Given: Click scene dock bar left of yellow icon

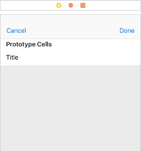Looking at the screenshot, I should (28, 5).
